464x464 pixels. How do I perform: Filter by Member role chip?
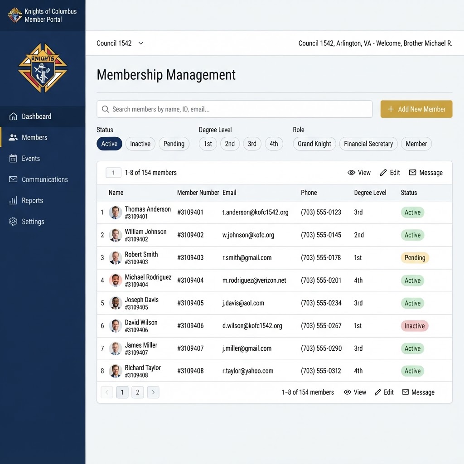[x=416, y=144]
